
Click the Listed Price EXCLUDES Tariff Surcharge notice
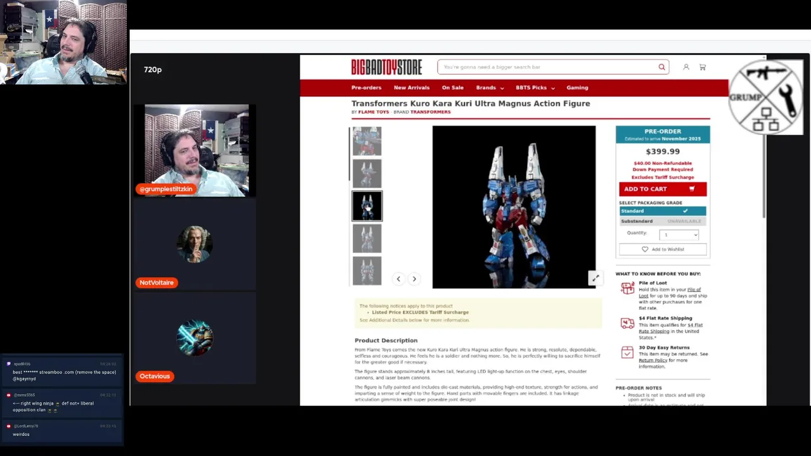click(x=420, y=312)
